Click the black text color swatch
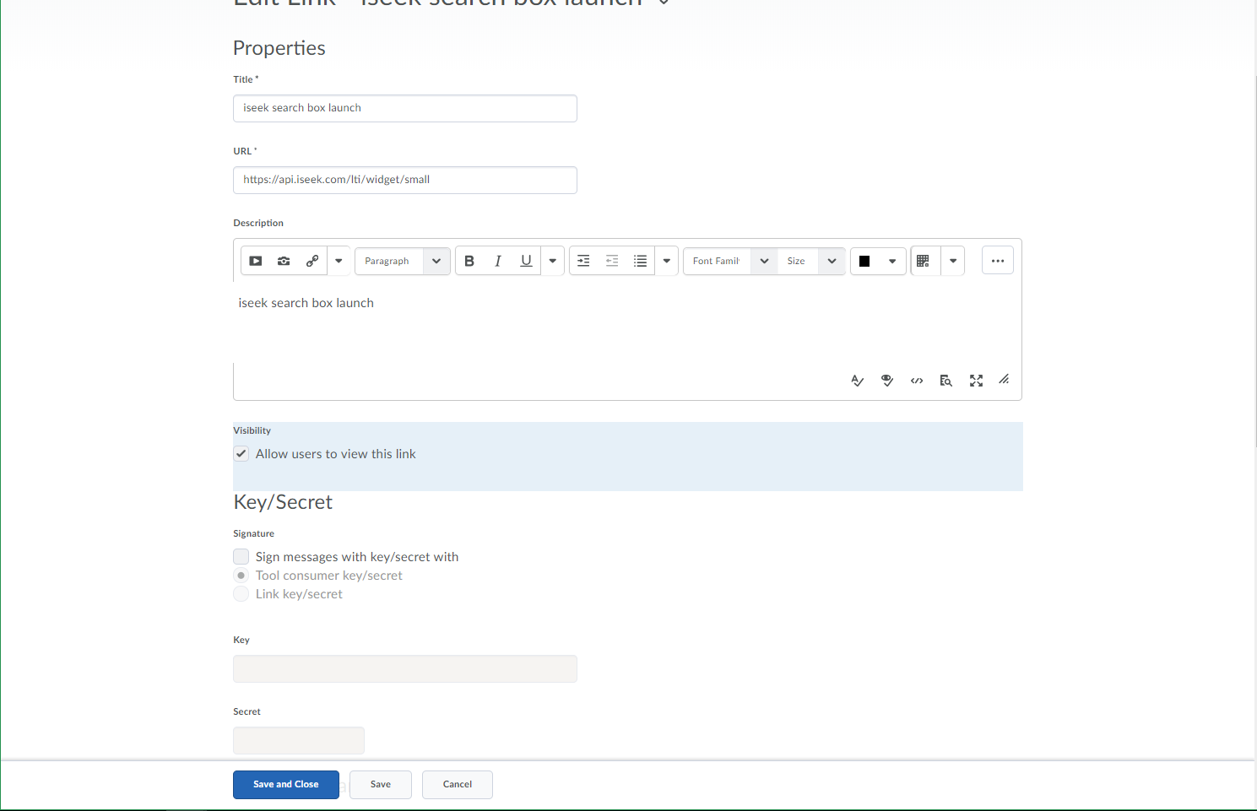 [x=864, y=261]
